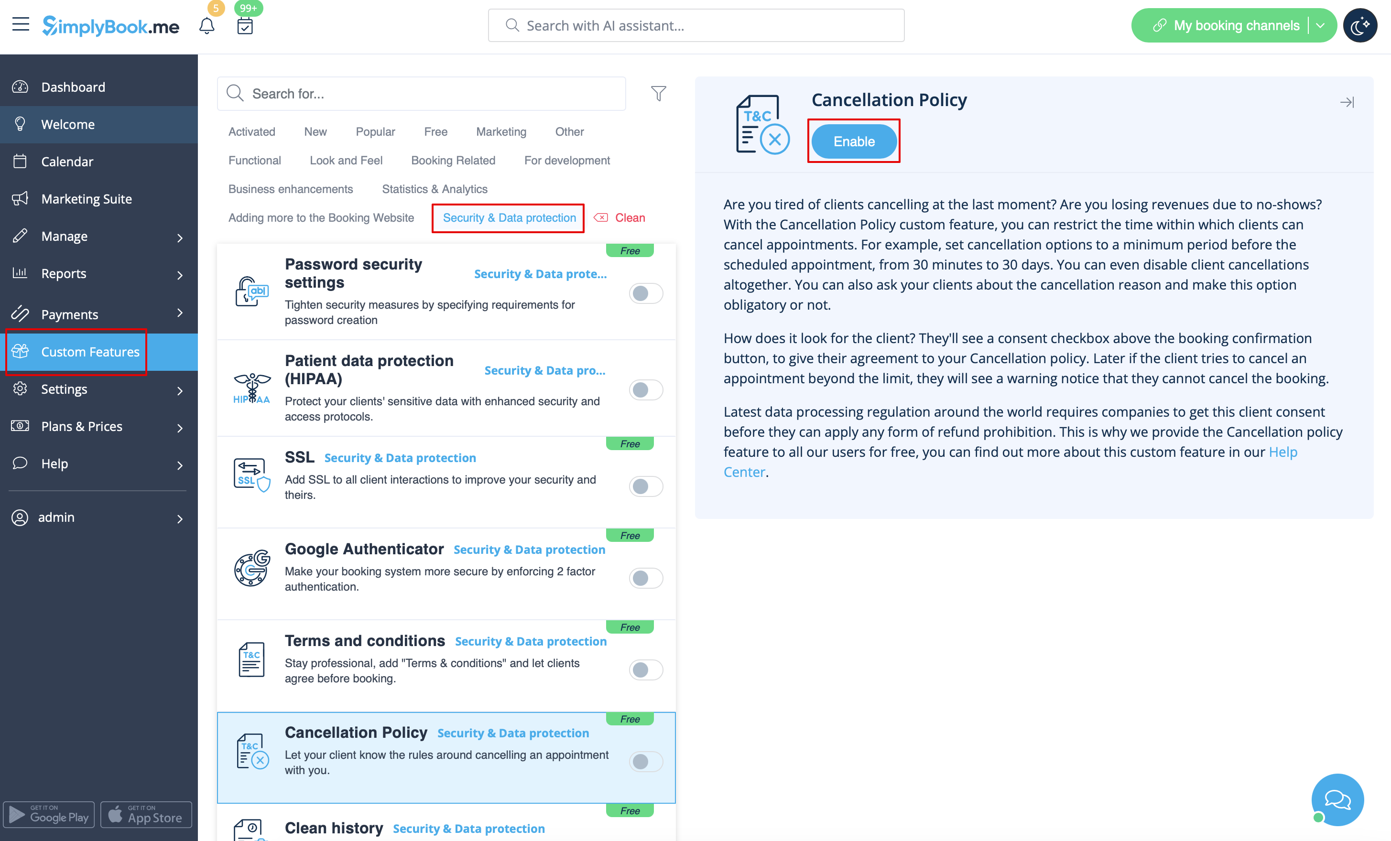1391x841 pixels.
Task: Toggle Password security settings feature on
Action: (x=646, y=293)
